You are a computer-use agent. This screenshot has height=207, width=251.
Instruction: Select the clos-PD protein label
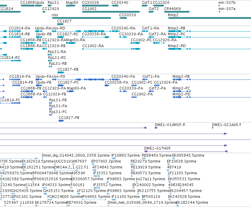(59, 77)
